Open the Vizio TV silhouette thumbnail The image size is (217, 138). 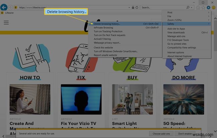point(81,99)
